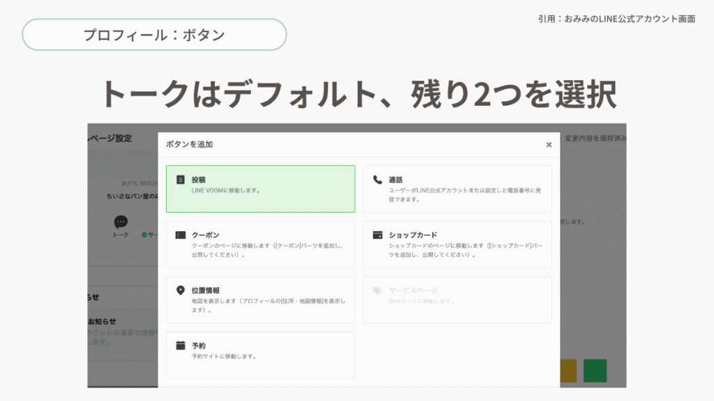Screen dimensions: 714x401
Task: Choose the ショップカード option title
Action: [413, 235]
